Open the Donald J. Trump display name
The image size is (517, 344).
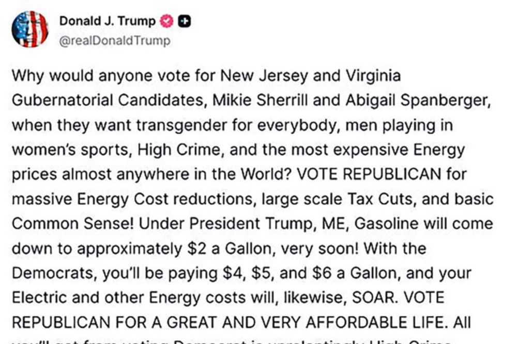tap(108, 21)
